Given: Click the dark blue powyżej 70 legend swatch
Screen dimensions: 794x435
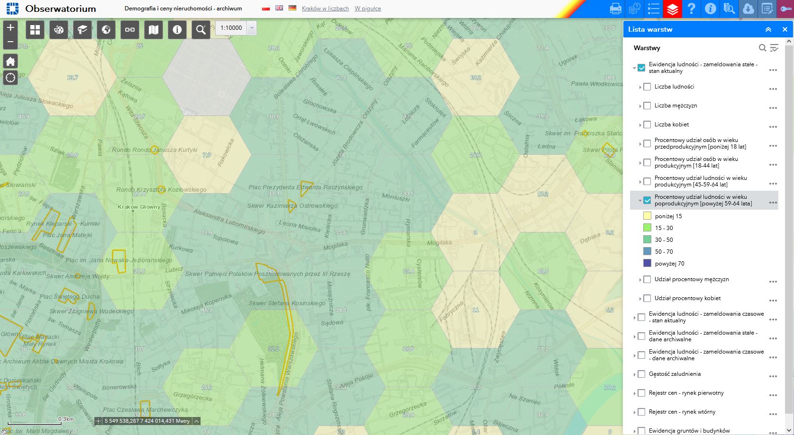Looking at the screenshot, I should tap(647, 263).
